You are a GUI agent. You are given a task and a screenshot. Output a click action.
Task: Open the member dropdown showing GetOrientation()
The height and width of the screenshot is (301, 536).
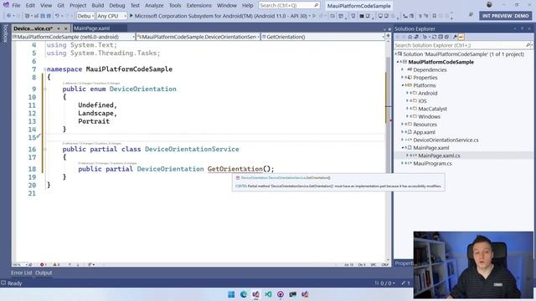[x=322, y=37]
